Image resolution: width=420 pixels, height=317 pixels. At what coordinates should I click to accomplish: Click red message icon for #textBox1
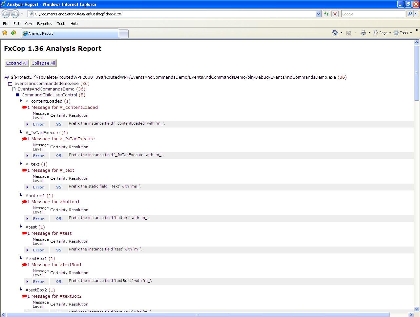click(24, 265)
